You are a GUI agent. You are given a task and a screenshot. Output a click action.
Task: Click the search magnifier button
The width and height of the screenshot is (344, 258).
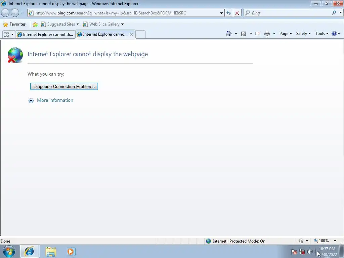tap(334, 13)
